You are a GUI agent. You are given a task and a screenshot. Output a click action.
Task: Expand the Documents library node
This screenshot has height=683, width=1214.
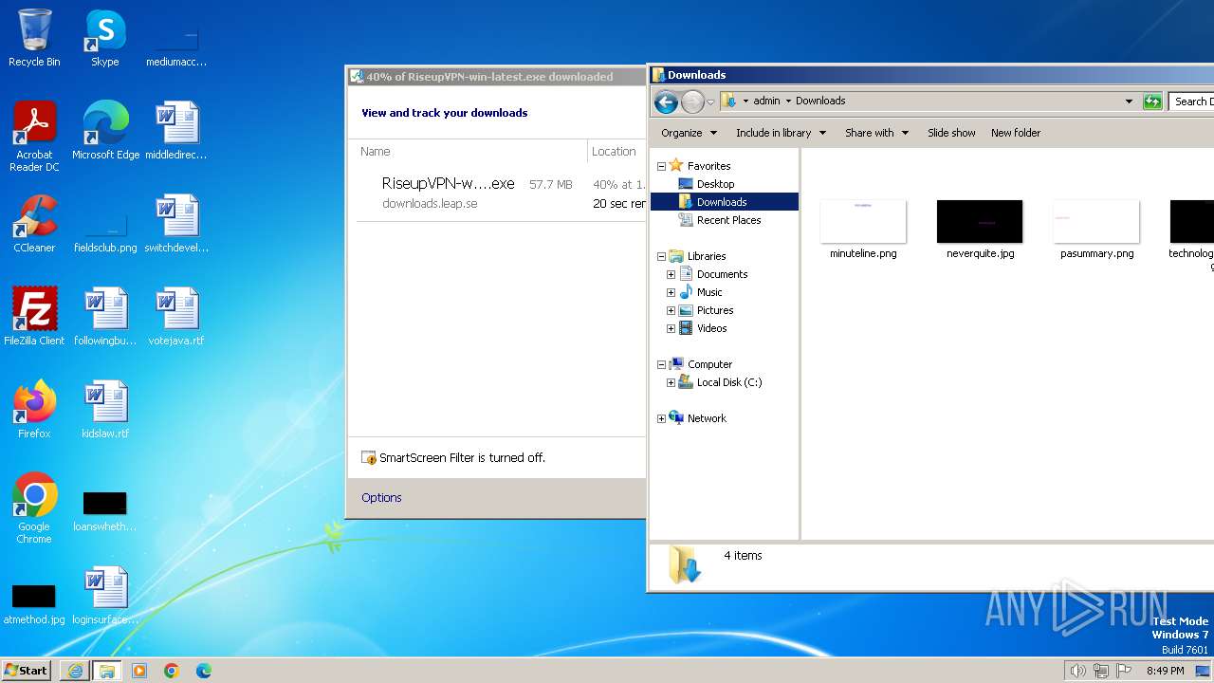point(671,274)
